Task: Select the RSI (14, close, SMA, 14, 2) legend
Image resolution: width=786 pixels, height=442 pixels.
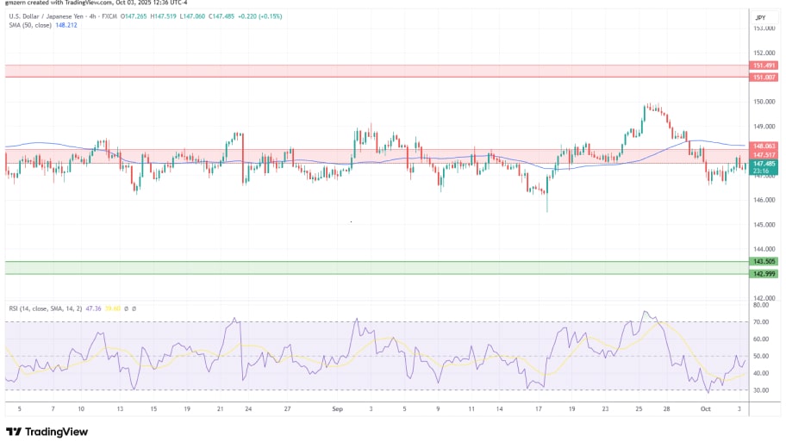Action: click(x=47, y=308)
